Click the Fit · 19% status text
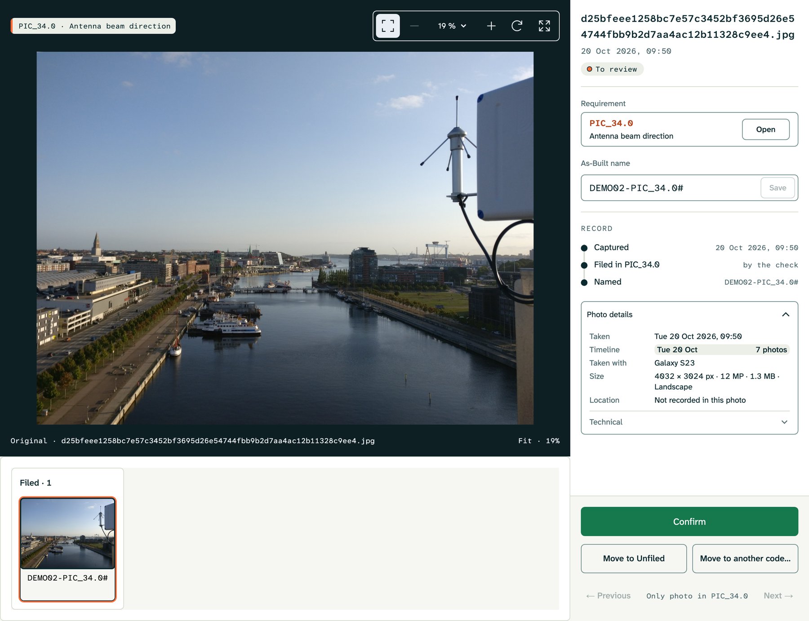The width and height of the screenshot is (809, 621). pos(538,441)
